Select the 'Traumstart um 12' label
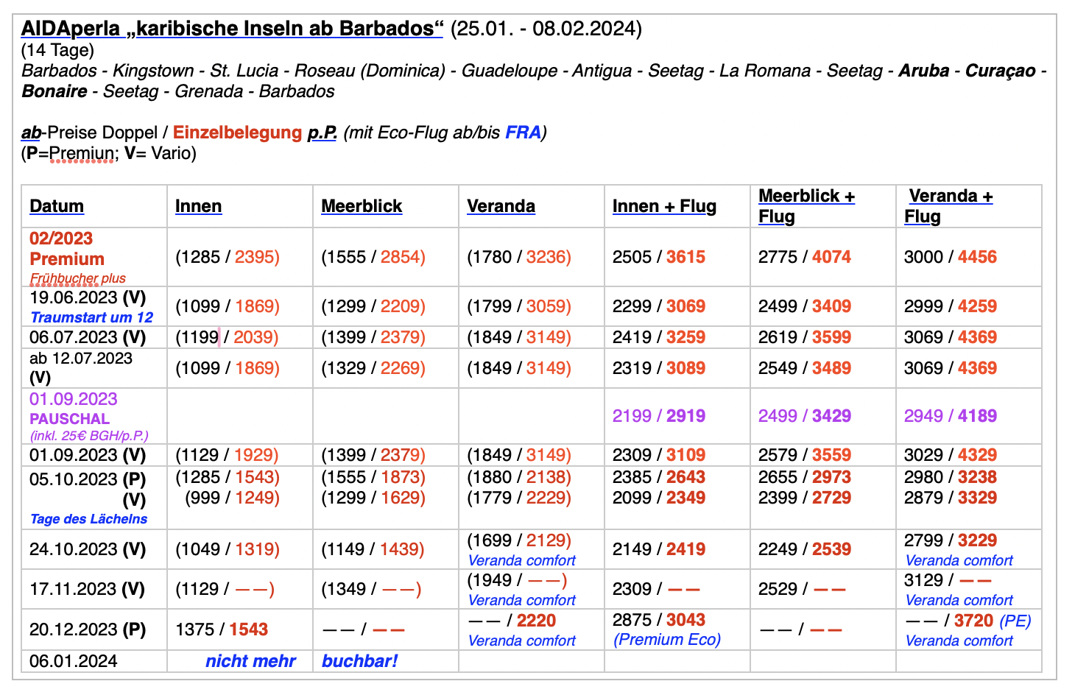The height and width of the screenshot is (695, 1075). (x=91, y=317)
